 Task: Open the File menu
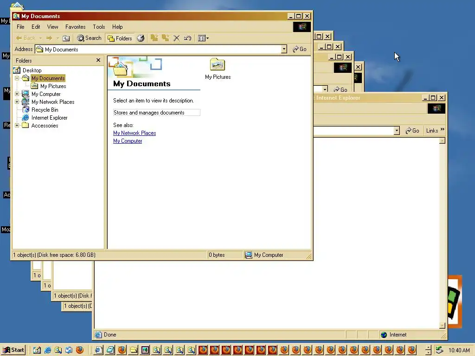point(20,27)
